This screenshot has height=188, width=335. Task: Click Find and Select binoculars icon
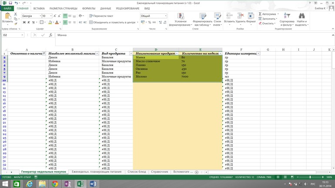click(301, 16)
